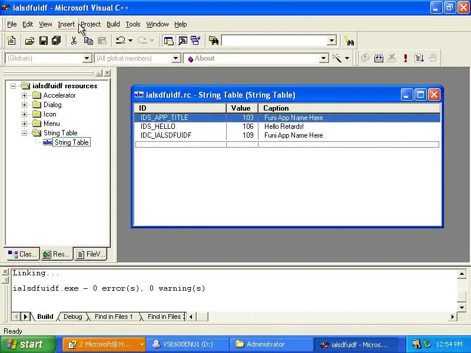
Task: Click the Execute Program exclamation icon
Action: click(406, 58)
